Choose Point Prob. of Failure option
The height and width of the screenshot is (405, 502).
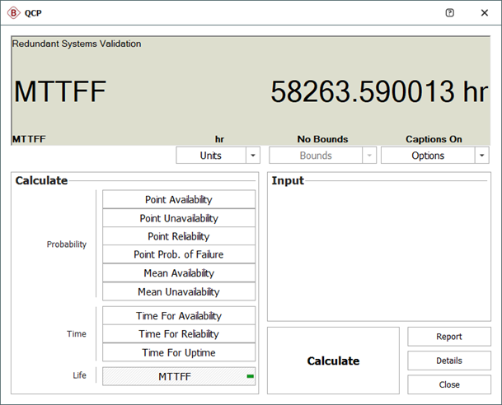179,254
